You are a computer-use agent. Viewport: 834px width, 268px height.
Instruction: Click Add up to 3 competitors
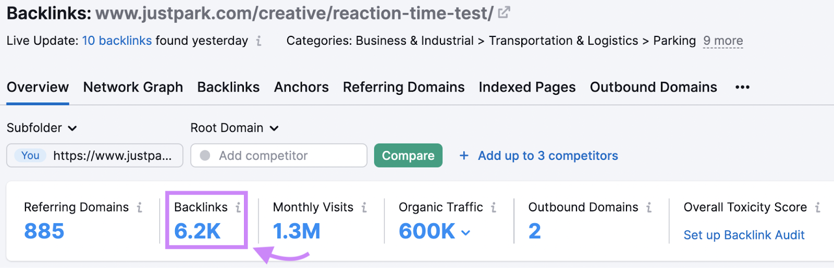pos(538,156)
